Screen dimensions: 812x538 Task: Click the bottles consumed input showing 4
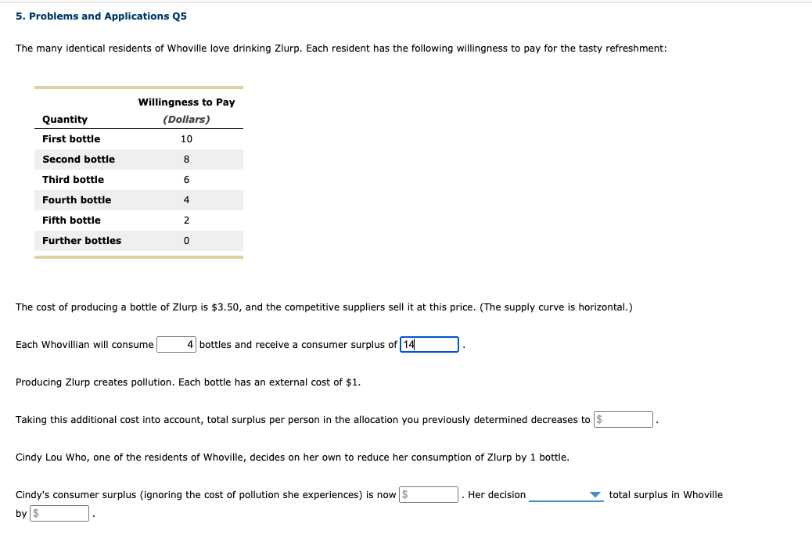tap(176, 344)
